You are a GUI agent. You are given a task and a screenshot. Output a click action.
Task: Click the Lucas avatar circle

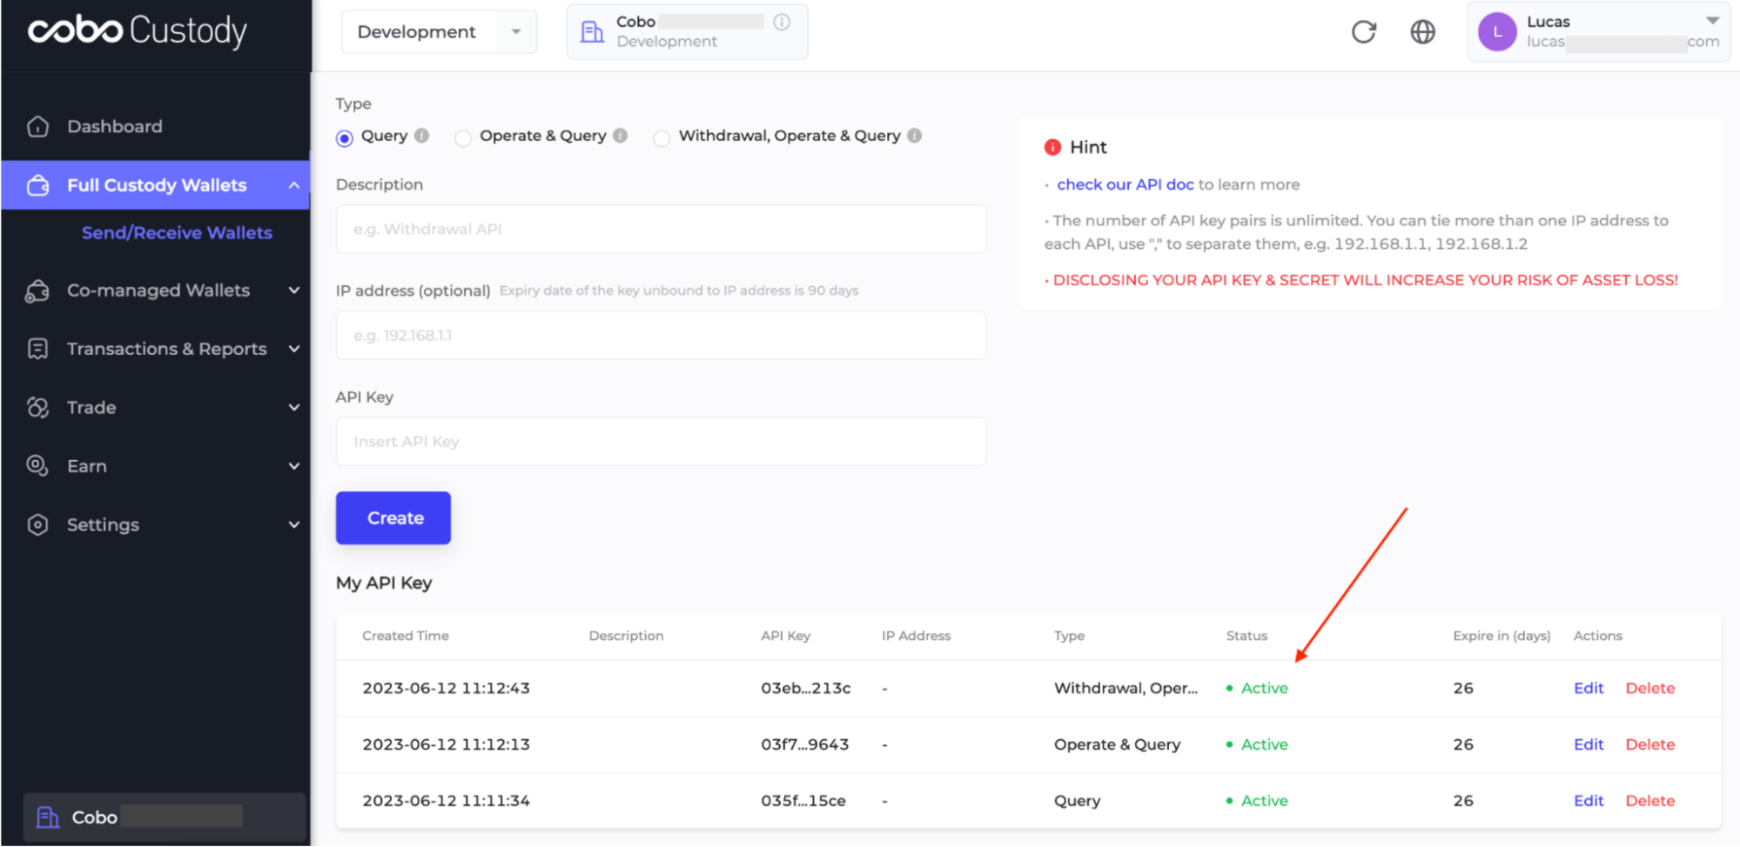click(x=1497, y=32)
